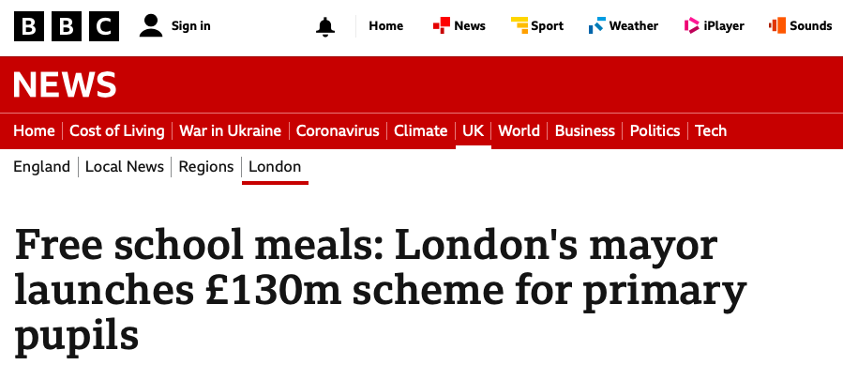Click the yellow Sport icon
The width and height of the screenshot is (843, 365).
(x=519, y=25)
